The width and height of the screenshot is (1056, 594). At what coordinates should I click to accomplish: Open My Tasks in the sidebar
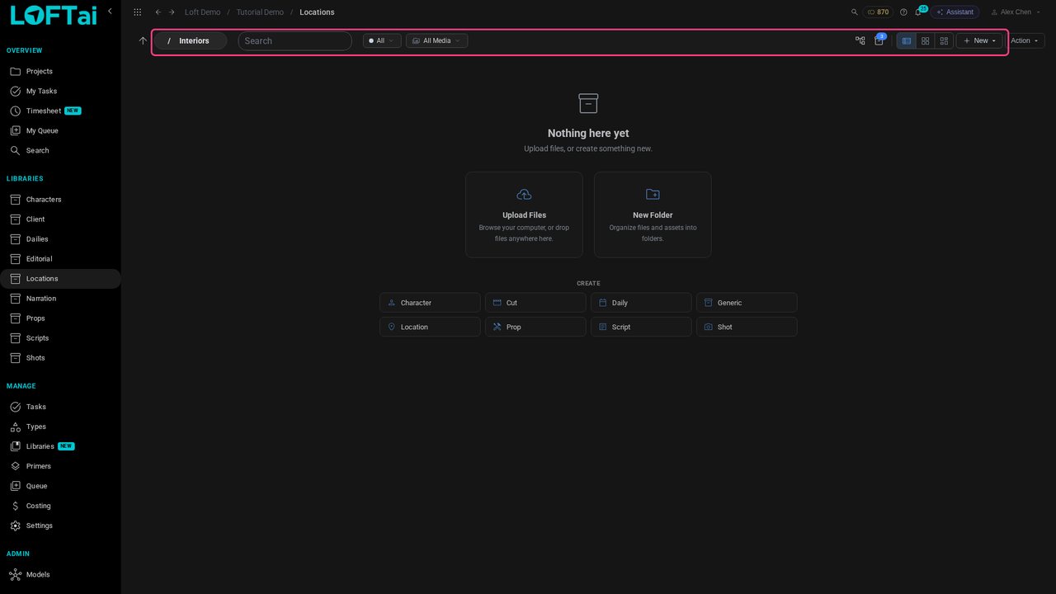click(x=60, y=91)
